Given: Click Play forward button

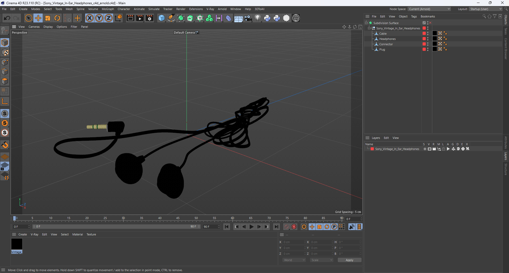Looking at the screenshot, I should point(252,227).
